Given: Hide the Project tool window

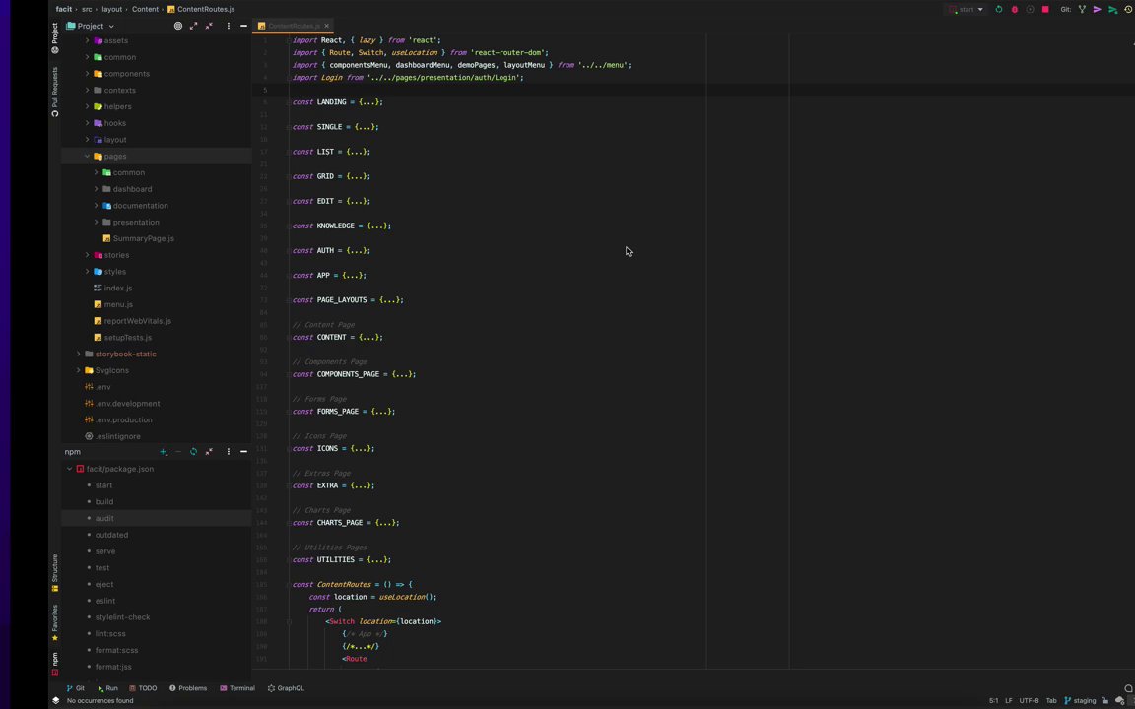Looking at the screenshot, I should (244, 26).
